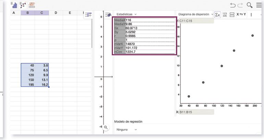Select spreadsheet cell containing 75

28,70
